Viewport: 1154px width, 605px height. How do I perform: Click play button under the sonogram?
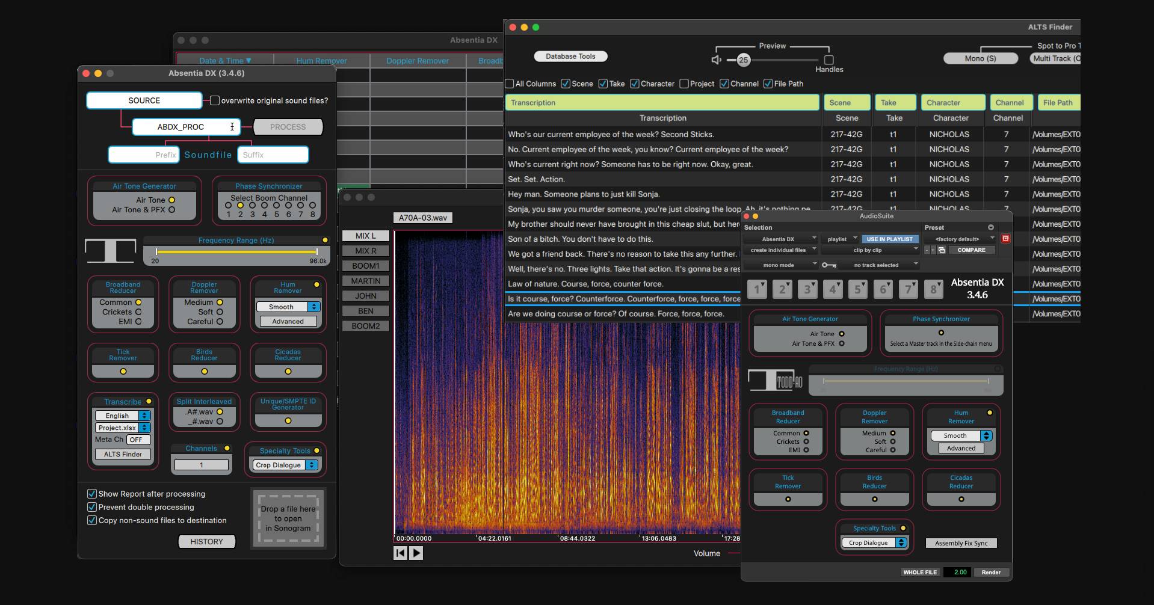416,553
